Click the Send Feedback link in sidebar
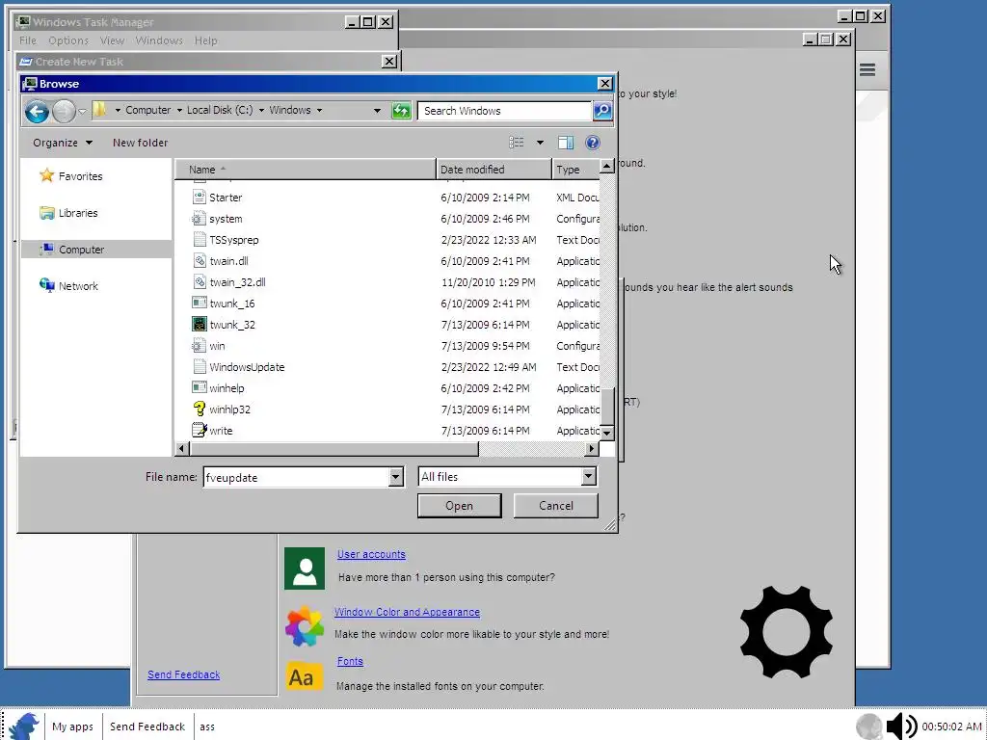Screen dimensions: 987x740 (184, 674)
